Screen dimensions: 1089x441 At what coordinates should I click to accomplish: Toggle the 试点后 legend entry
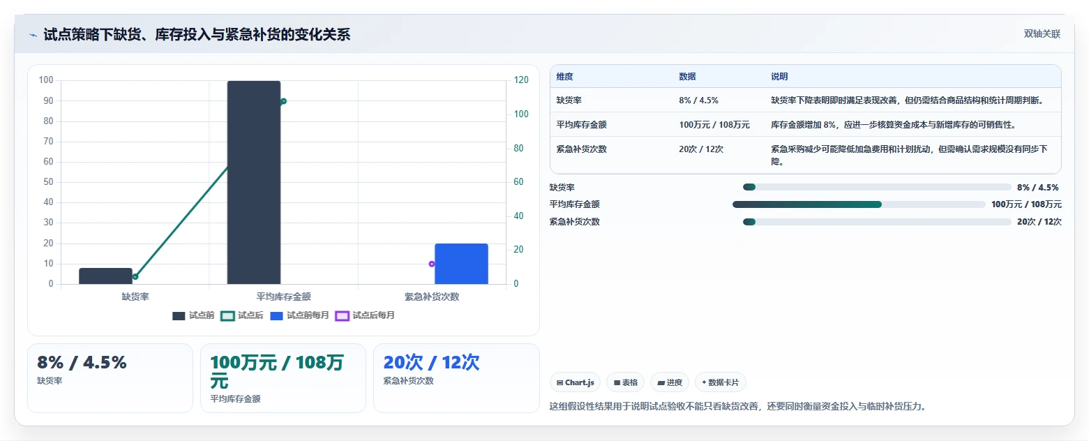pyautogui.click(x=242, y=316)
